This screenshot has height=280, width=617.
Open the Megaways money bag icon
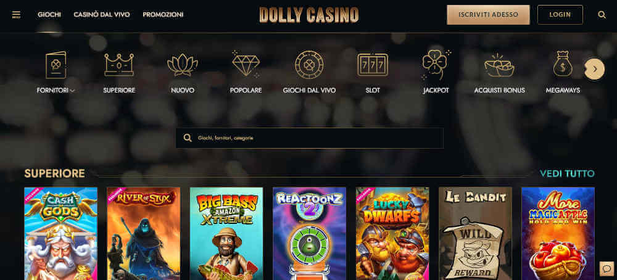(x=563, y=64)
